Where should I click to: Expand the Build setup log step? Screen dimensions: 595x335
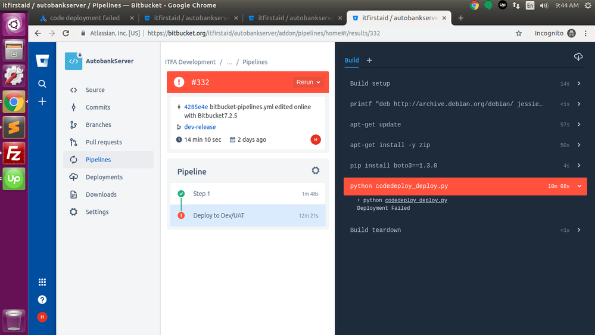tap(465, 83)
